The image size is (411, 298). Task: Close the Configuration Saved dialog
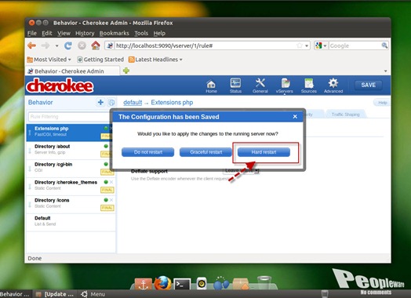click(295, 116)
